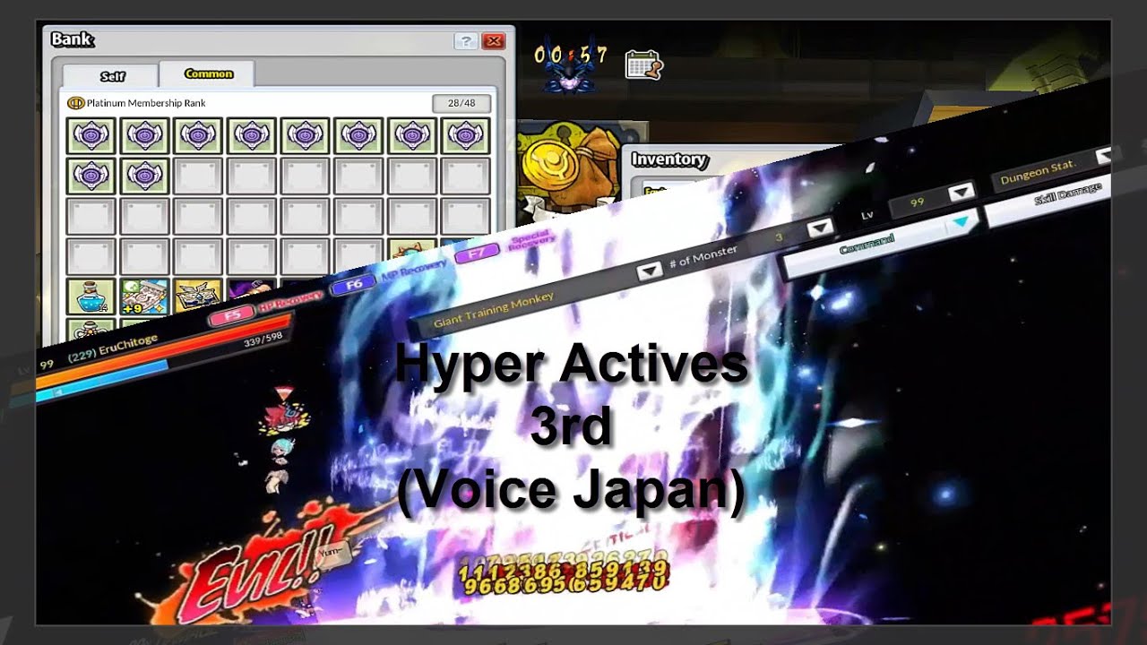Open the calendar attendance icon
This screenshot has height=645, width=1147.
pos(643,64)
